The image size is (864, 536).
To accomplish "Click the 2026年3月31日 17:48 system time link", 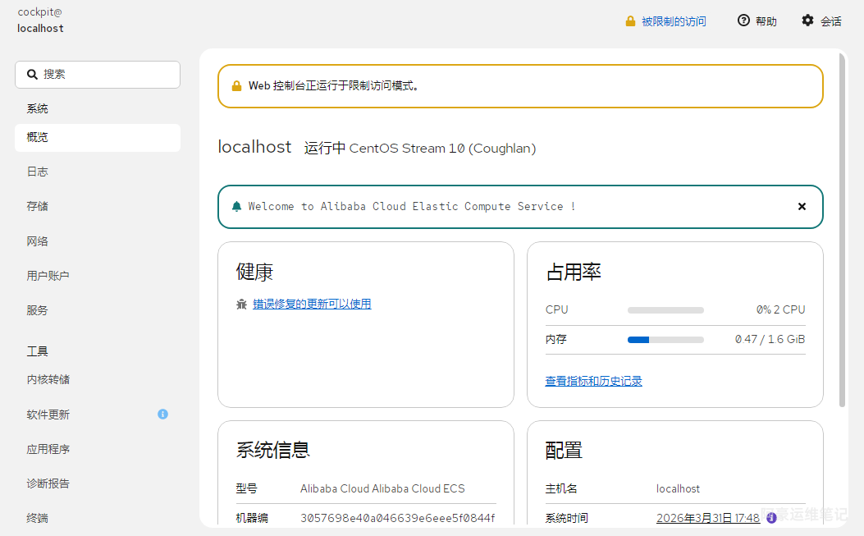I will (x=708, y=518).
